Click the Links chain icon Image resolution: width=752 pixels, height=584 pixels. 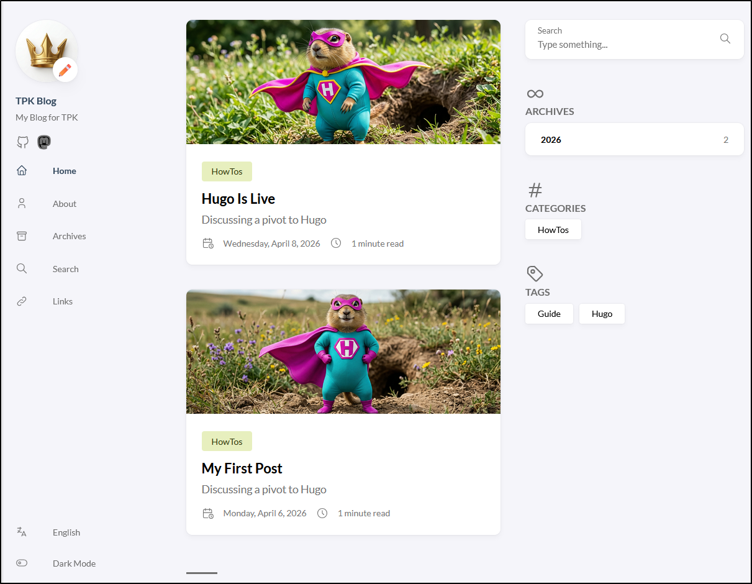tap(22, 301)
